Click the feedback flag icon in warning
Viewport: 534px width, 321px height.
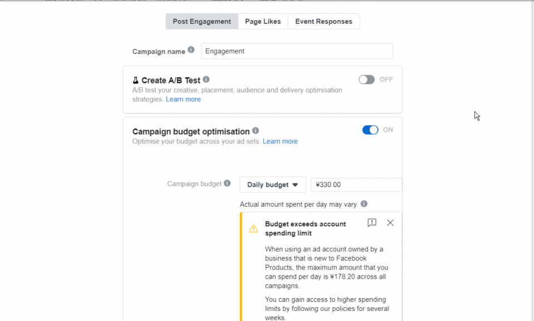[372, 223]
